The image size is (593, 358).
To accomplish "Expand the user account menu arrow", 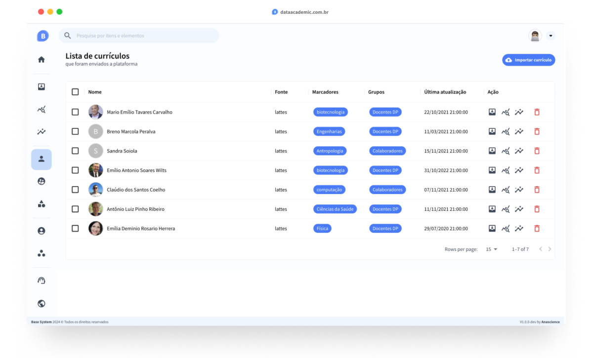I will [551, 36].
